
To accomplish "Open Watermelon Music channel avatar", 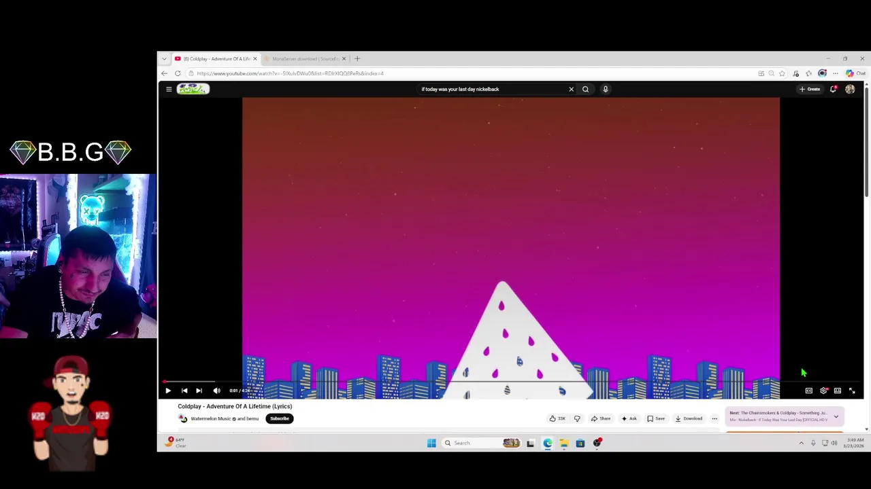I will (183, 418).
